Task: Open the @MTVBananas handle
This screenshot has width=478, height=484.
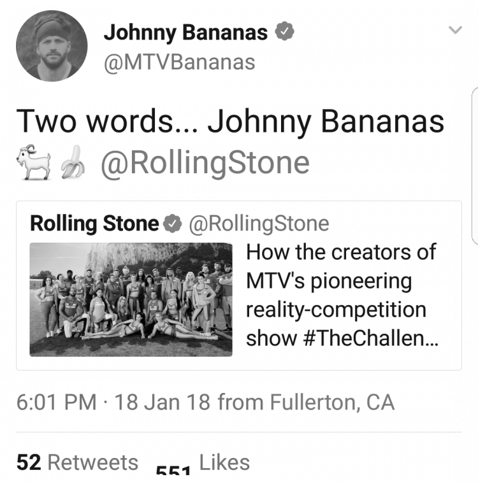Action: coord(180,62)
